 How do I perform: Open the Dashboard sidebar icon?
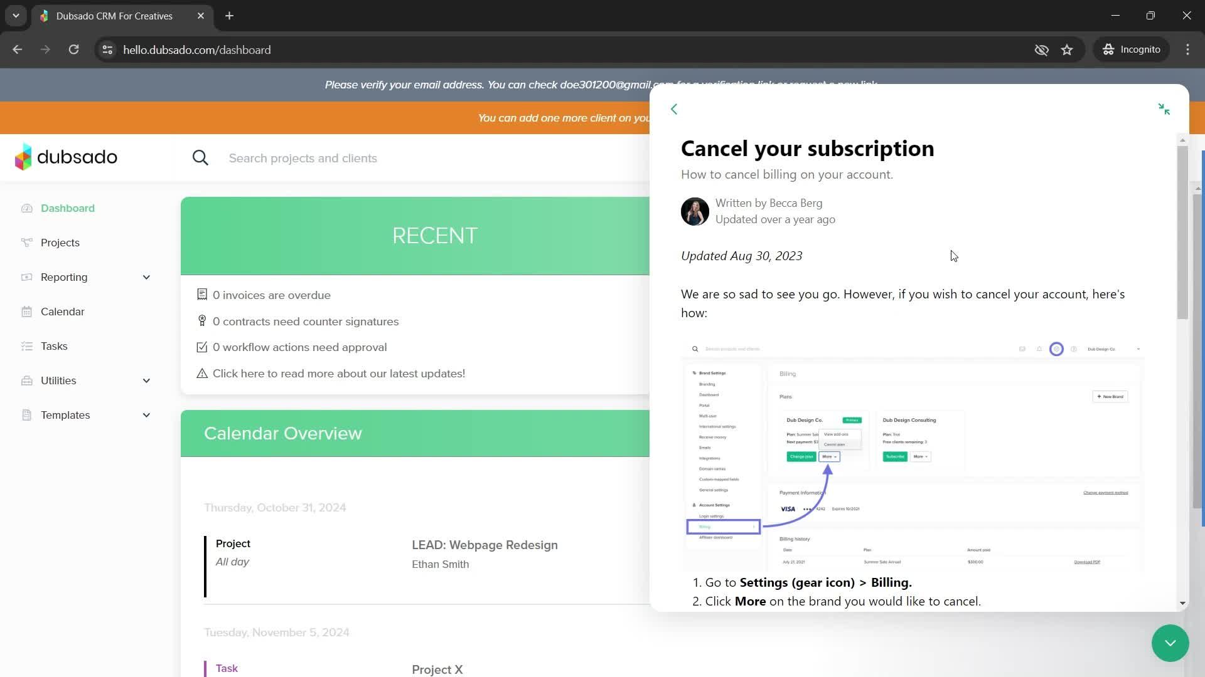click(26, 208)
